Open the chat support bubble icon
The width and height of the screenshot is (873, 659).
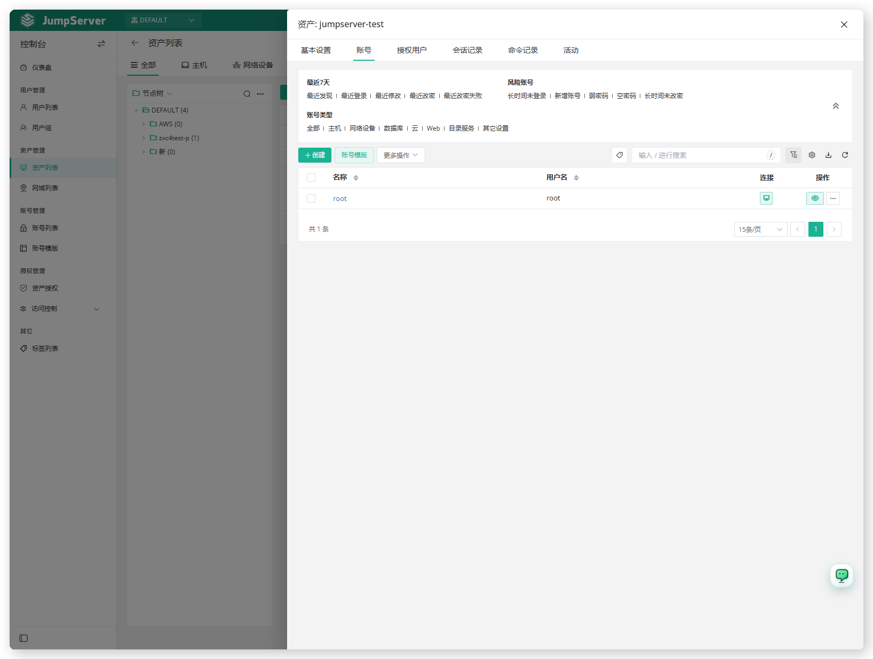pos(842,575)
